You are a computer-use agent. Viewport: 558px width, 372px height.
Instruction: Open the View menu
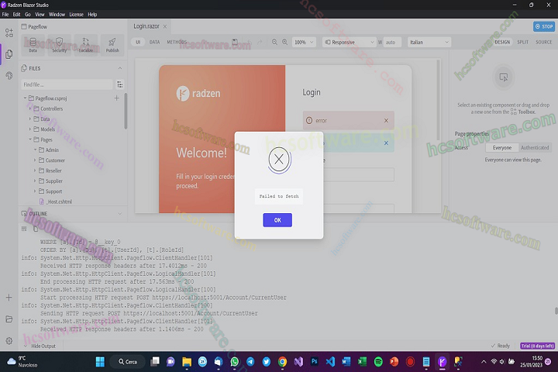point(40,14)
